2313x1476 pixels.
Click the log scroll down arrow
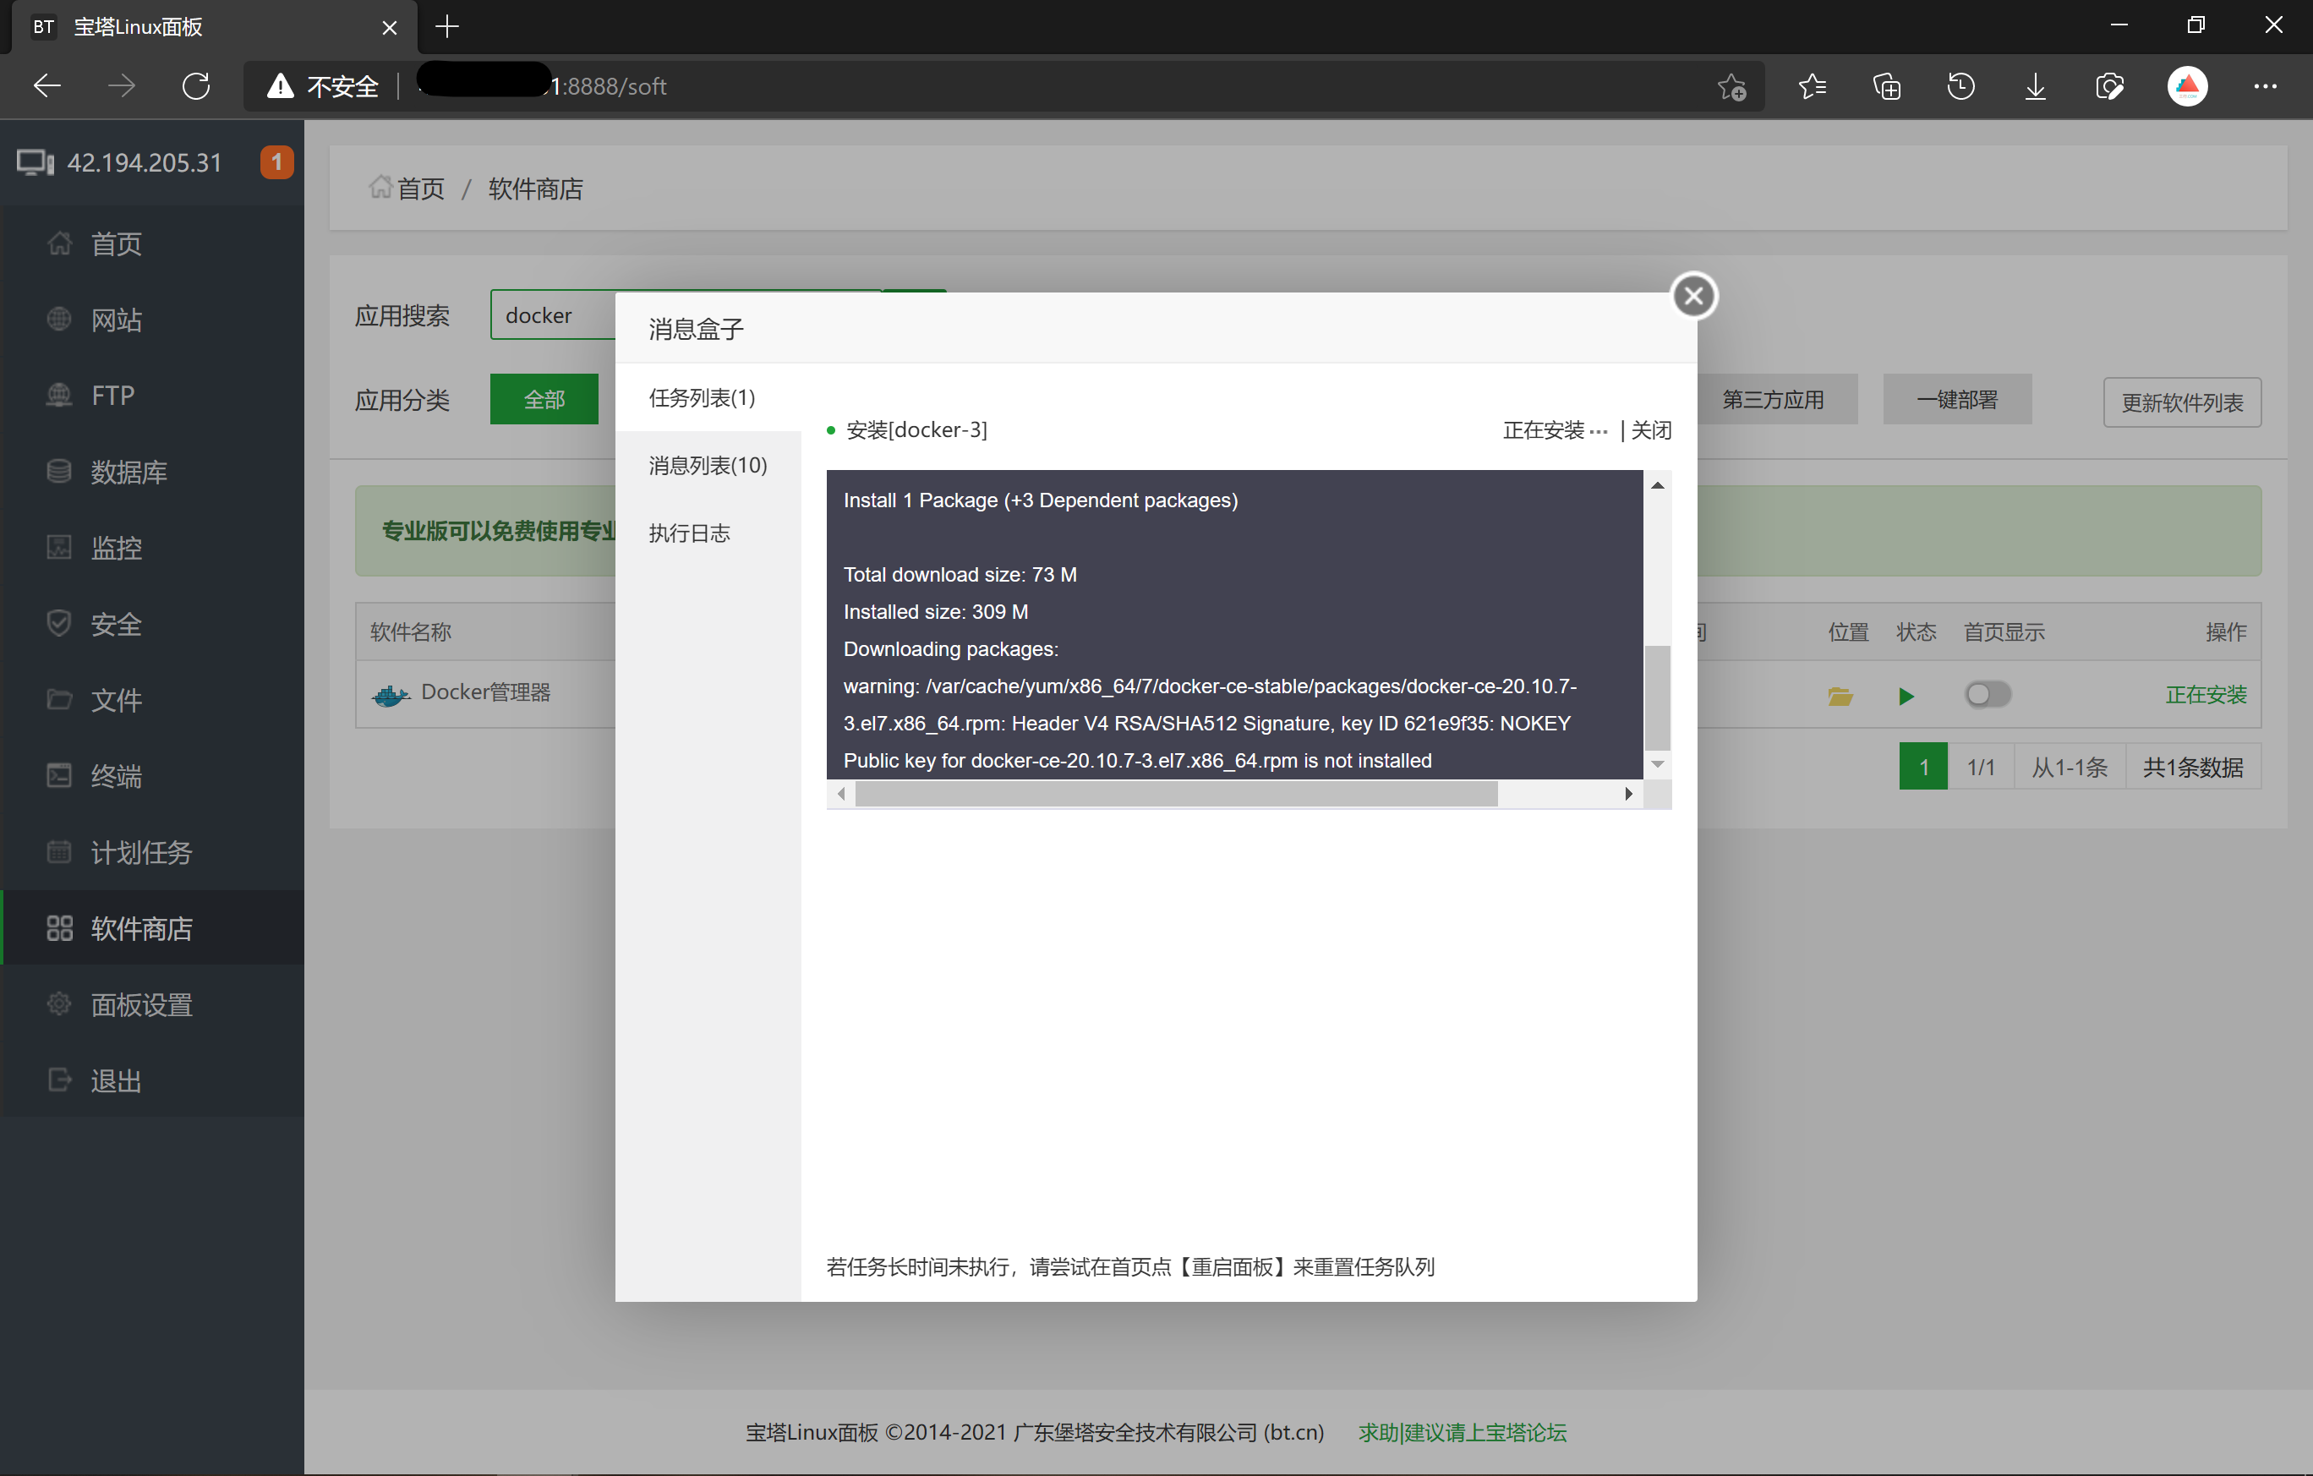click(x=1658, y=764)
